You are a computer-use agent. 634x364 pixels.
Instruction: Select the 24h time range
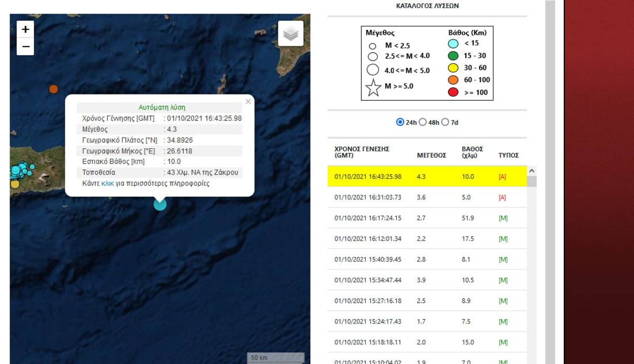pyautogui.click(x=400, y=122)
